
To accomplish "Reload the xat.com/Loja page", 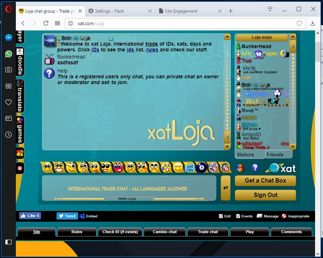I will tap(46, 23).
